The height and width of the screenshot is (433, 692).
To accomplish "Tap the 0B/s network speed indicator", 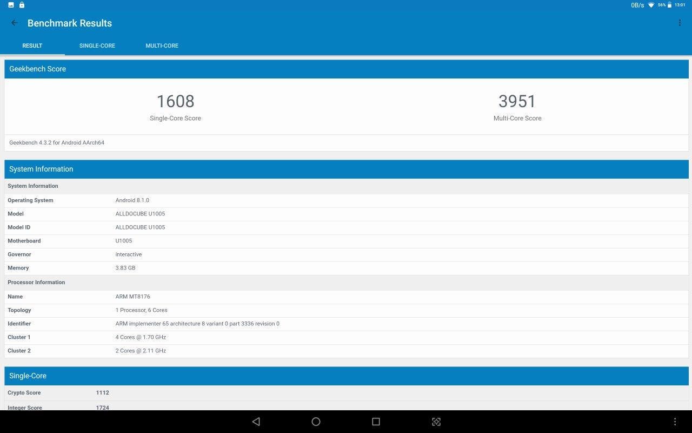I will (x=637, y=5).
